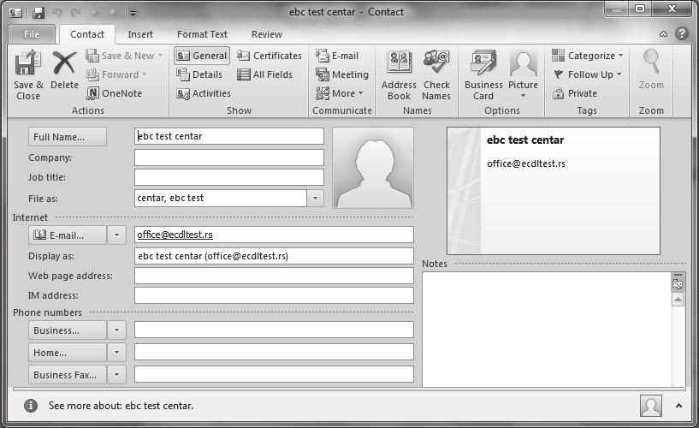
Task: Click inside the Notes text area
Action: tap(547, 329)
